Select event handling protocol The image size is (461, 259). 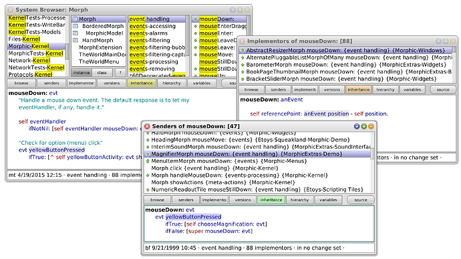(157, 19)
